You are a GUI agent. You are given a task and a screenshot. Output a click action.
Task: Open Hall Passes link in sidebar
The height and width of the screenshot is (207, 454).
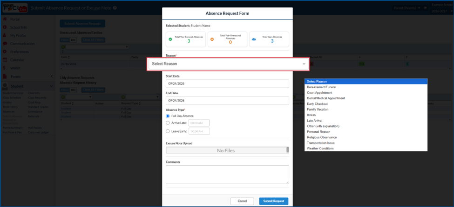(35, 128)
